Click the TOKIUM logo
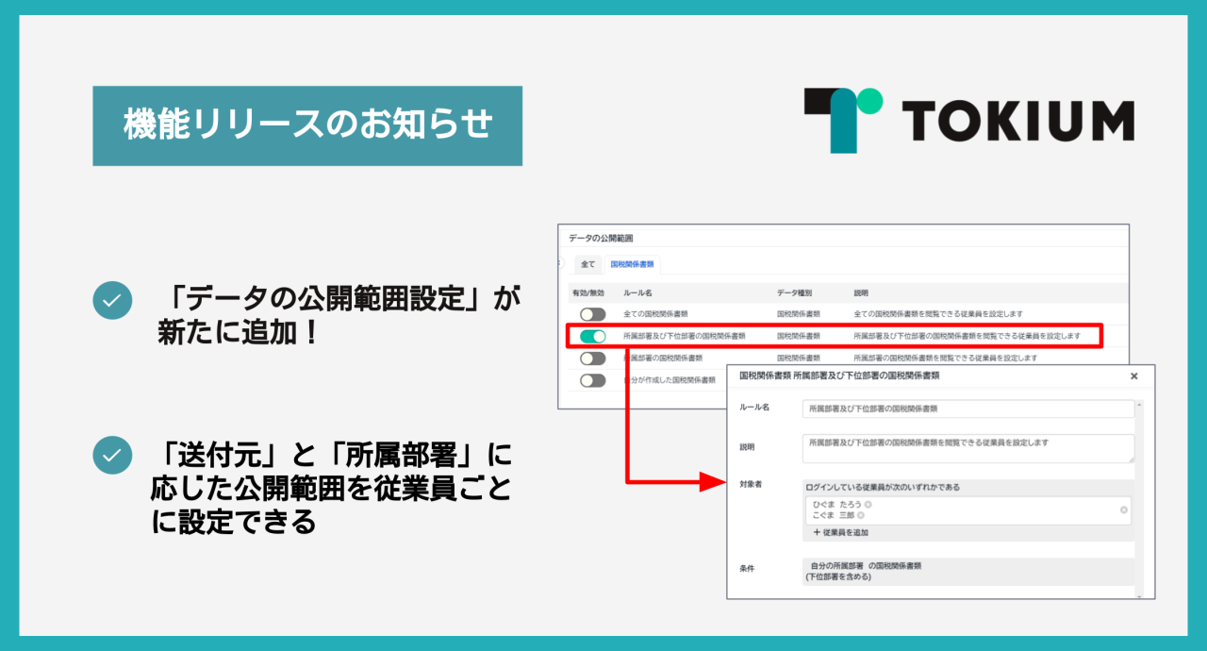Screen dimensions: 1207x651 click(968, 120)
